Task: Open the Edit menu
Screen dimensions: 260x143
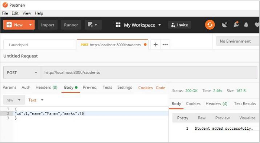Action: click(x=15, y=13)
